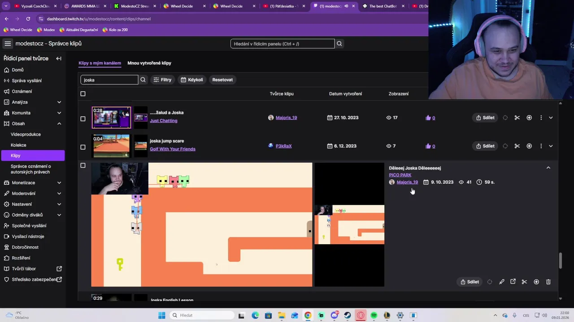Click the dashed circle icon on žalud a Joska row
574x322 pixels.
click(x=505, y=118)
